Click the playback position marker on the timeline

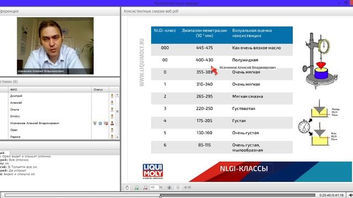[161, 196]
